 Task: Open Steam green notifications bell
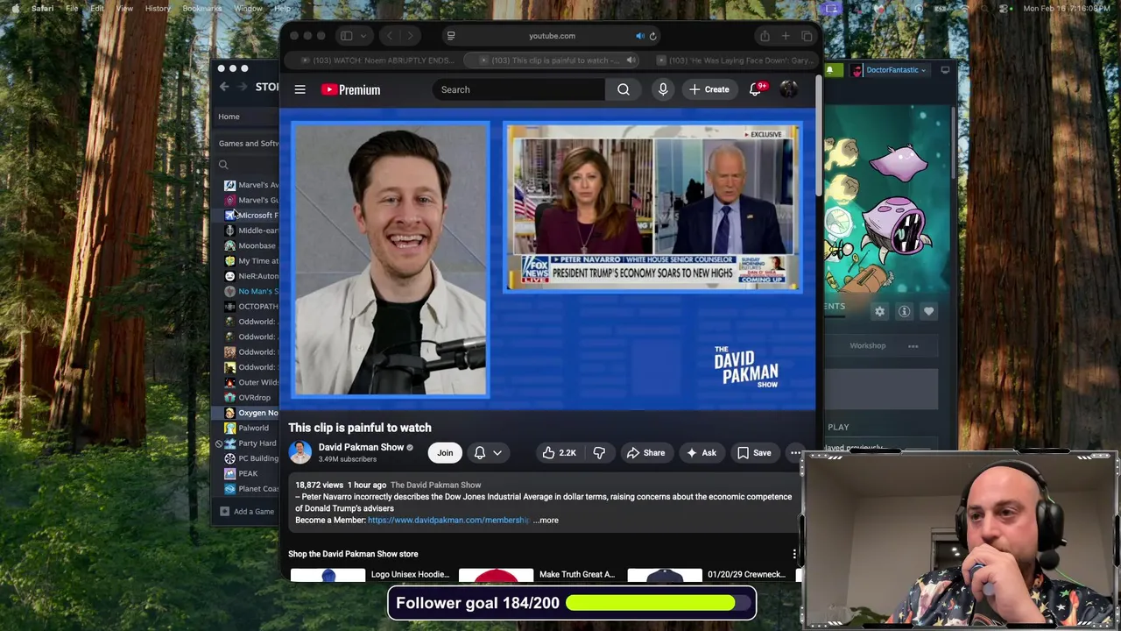point(829,70)
